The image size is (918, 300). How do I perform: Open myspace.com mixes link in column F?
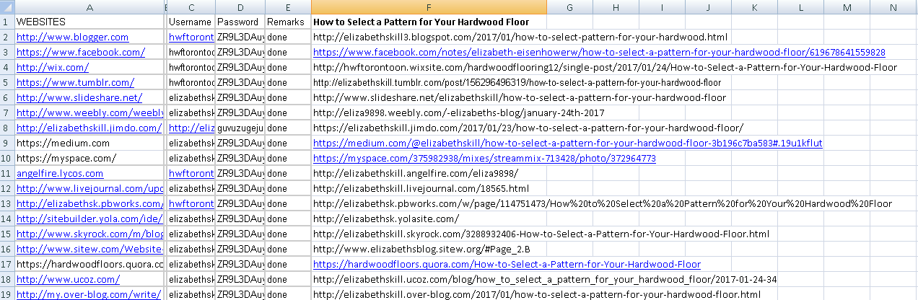tap(484, 158)
